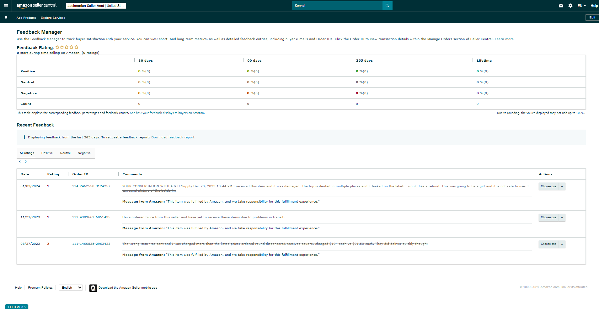Click the date 11/21/2023
The width and height of the screenshot is (599, 309).
30,217
